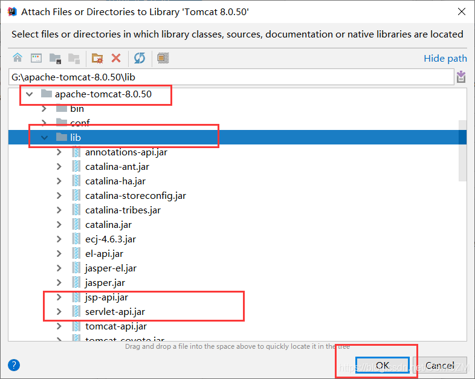Select jasper.jar file

tap(105, 283)
